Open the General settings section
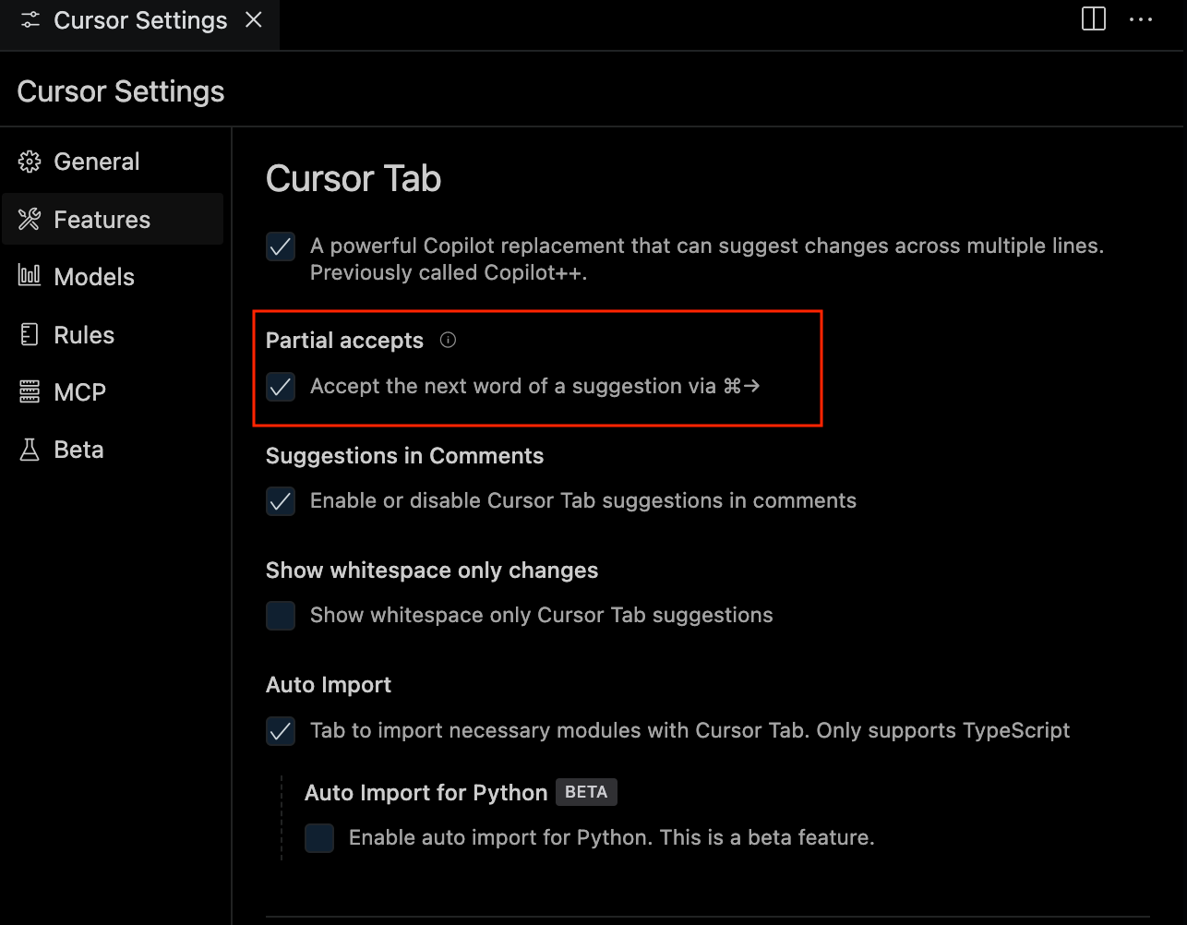This screenshot has width=1187, height=925. 113,162
